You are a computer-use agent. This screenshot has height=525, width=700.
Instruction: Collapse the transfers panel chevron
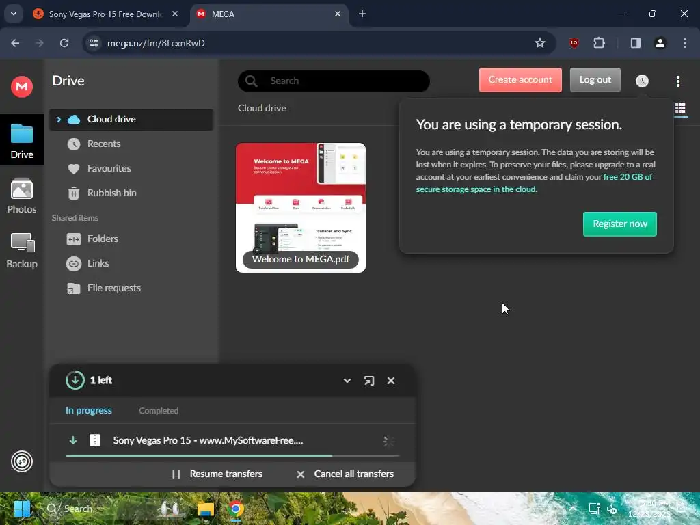click(x=347, y=381)
